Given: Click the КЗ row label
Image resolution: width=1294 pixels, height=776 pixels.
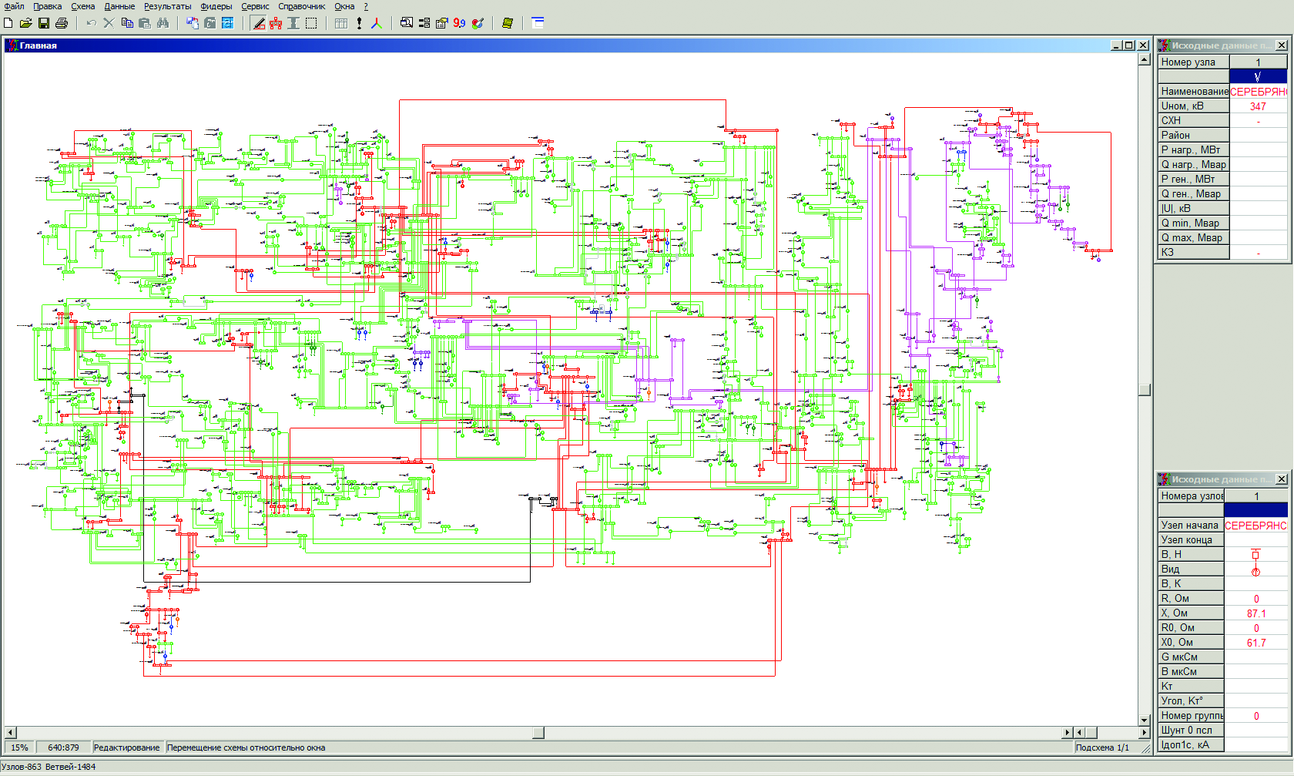Looking at the screenshot, I should click(x=1193, y=253).
